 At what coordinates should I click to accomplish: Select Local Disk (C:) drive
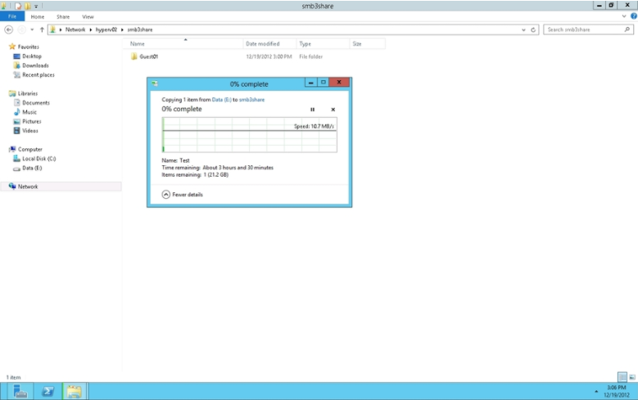[x=39, y=159]
